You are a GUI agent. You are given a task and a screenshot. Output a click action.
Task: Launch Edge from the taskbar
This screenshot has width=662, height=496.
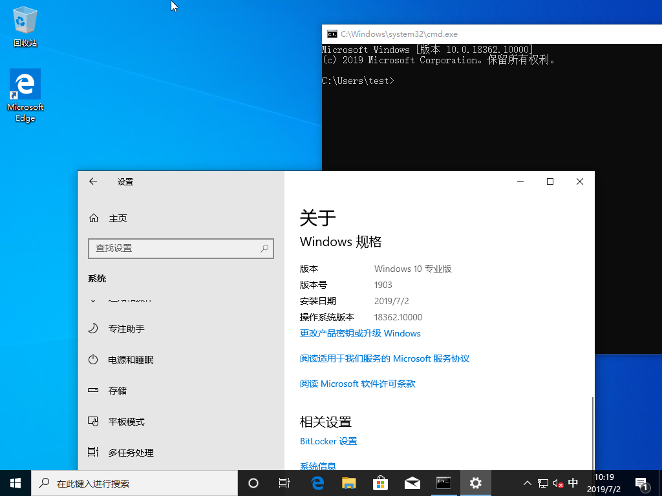point(317,483)
